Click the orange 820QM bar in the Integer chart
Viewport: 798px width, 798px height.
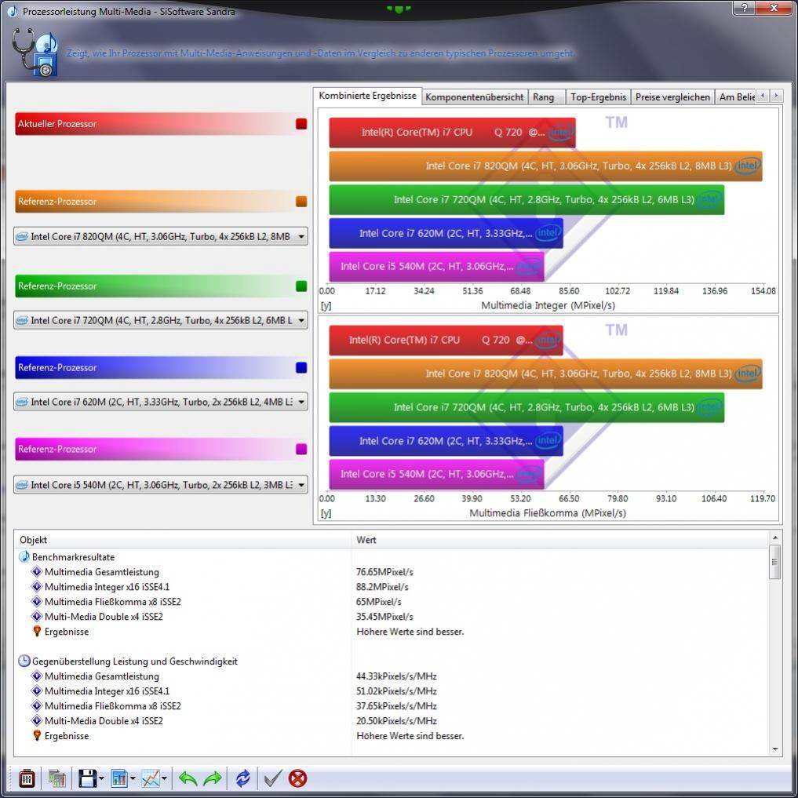point(545,166)
